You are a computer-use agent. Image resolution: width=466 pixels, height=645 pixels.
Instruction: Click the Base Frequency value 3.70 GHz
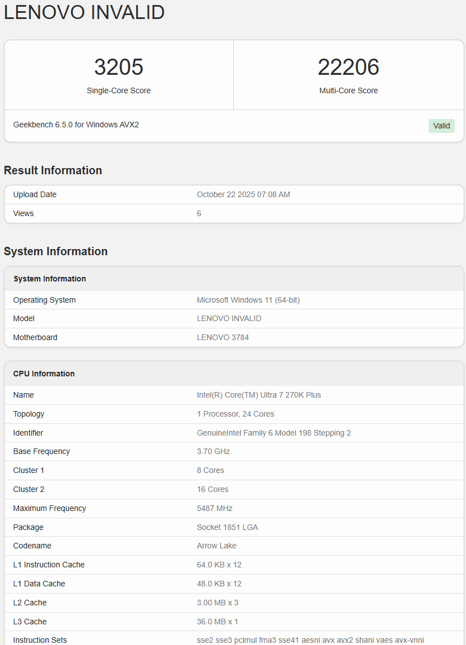[x=213, y=451]
